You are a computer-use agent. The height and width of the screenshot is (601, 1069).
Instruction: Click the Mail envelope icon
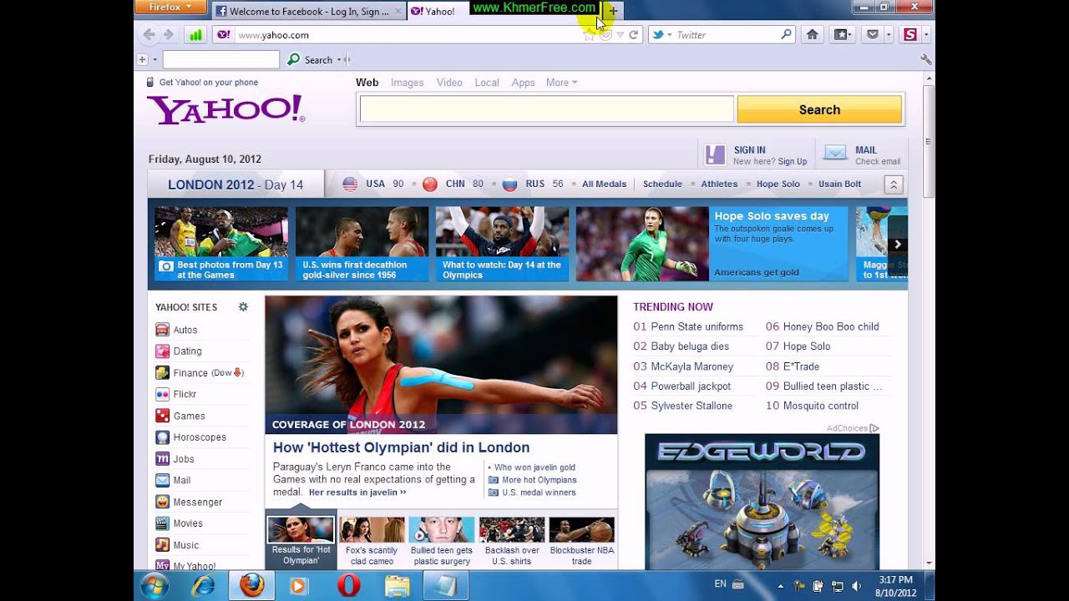click(835, 153)
